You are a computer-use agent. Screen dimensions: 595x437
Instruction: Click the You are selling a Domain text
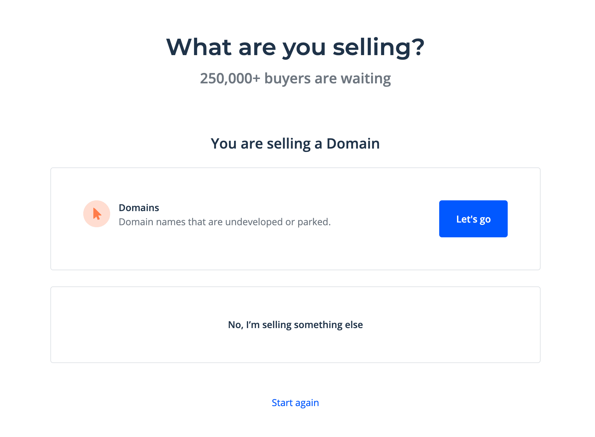pyautogui.click(x=295, y=143)
